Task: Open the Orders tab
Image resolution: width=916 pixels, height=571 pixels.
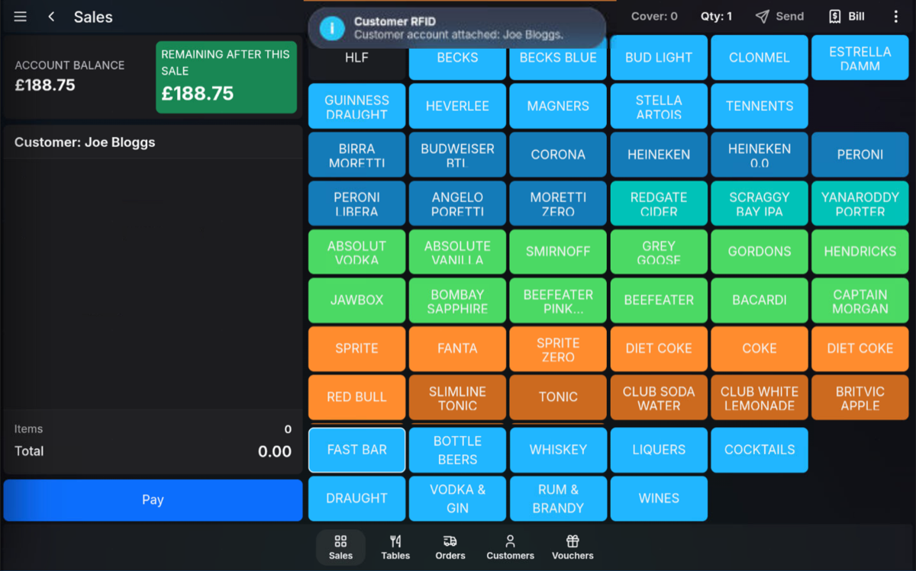Action: pos(450,547)
